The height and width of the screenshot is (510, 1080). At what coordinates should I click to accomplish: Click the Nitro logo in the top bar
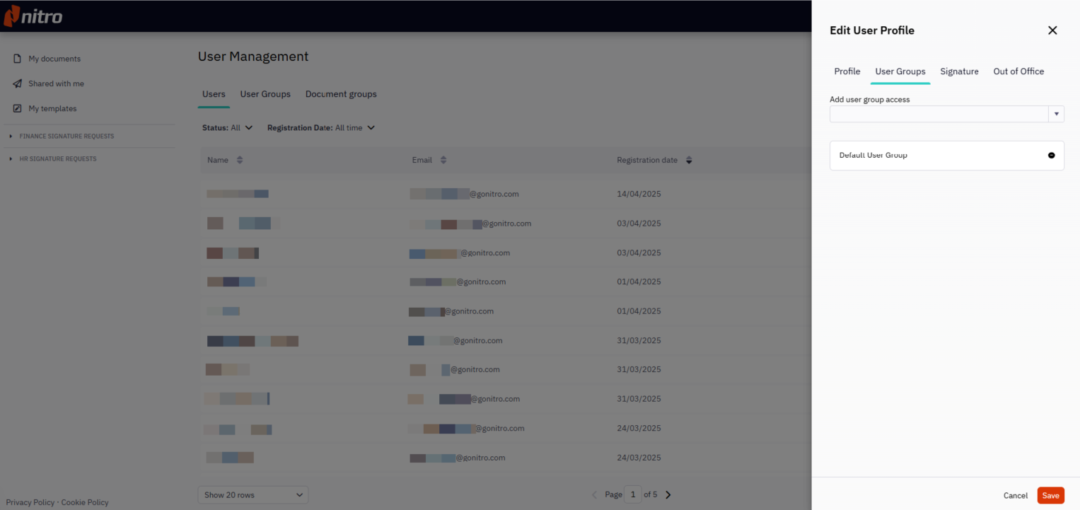point(33,16)
